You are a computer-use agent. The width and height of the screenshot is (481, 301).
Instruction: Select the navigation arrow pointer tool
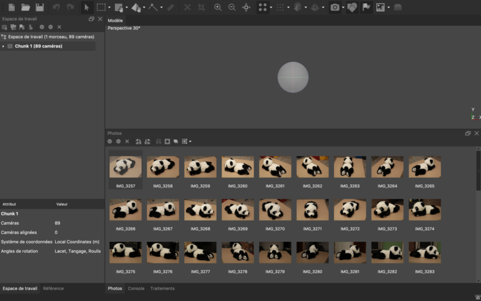87,7
